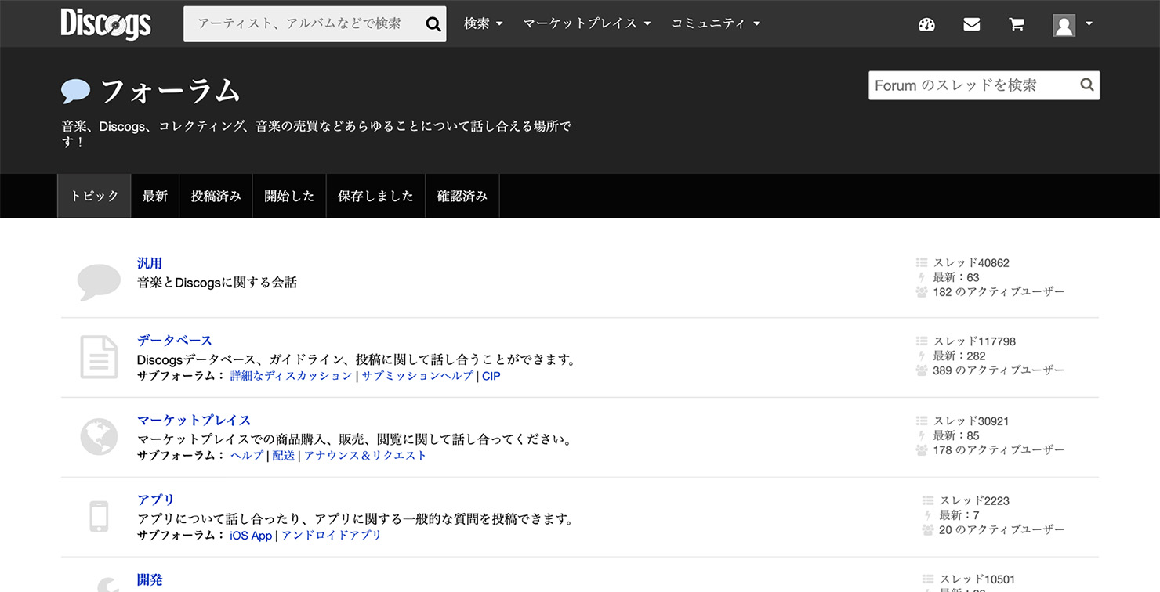Open the messages envelope icon
Screen dimensions: 1160x592
(x=972, y=24)
